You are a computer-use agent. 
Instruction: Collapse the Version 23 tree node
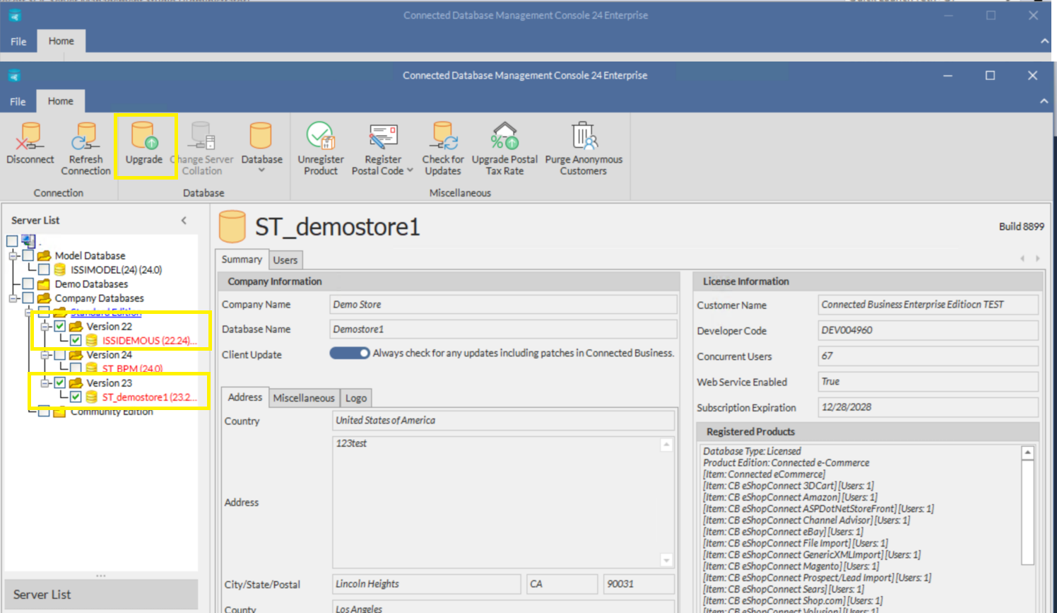point(45,383)
